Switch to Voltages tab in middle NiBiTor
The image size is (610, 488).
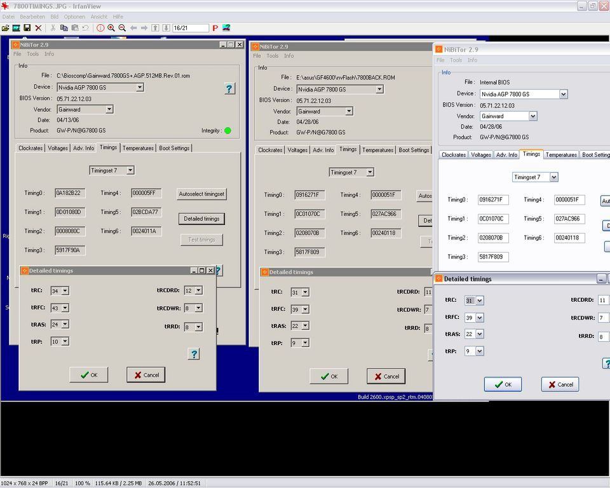pyautogui.click(x=297, y=150)
